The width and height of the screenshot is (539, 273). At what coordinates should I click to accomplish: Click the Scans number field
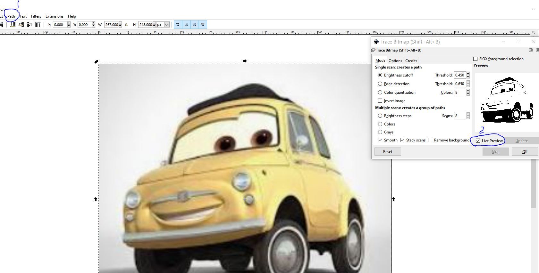click(460, 116)
